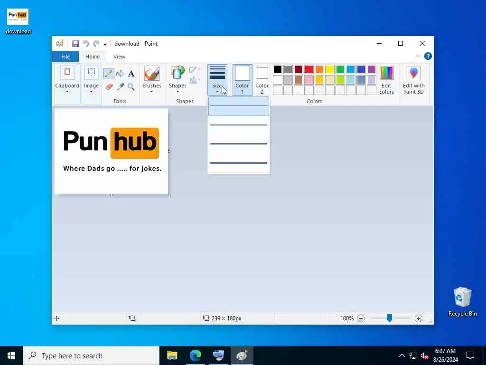The width and height of the screenshot is (486, 365).
Task: Open the Edit colors dialog
Action: pos(386,80)
